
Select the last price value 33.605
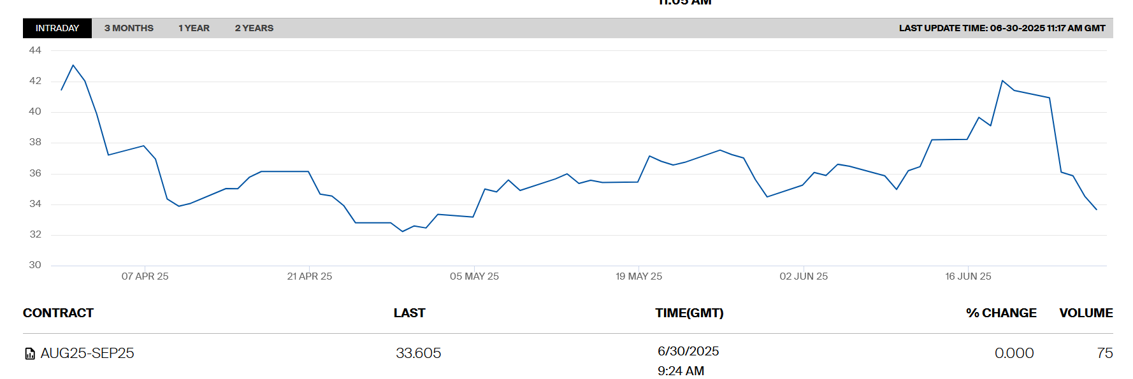418,353
